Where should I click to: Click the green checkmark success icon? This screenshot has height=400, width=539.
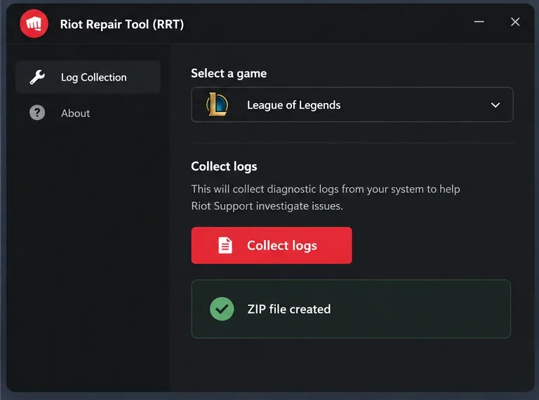(222, 309)
